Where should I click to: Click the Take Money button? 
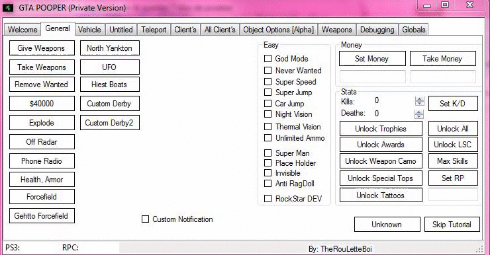[x=443, y=59]
